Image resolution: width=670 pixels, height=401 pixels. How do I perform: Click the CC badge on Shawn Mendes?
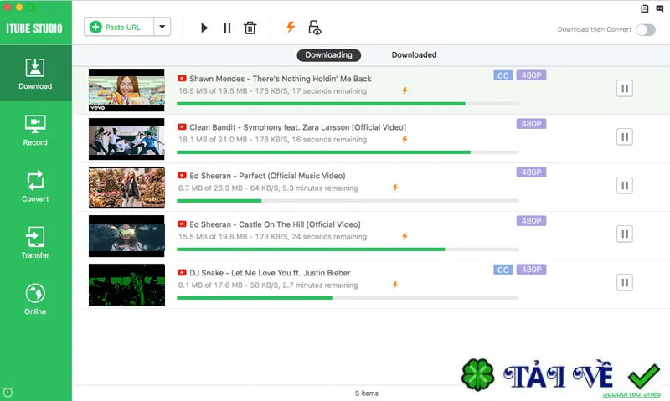(x=503, y=75)
